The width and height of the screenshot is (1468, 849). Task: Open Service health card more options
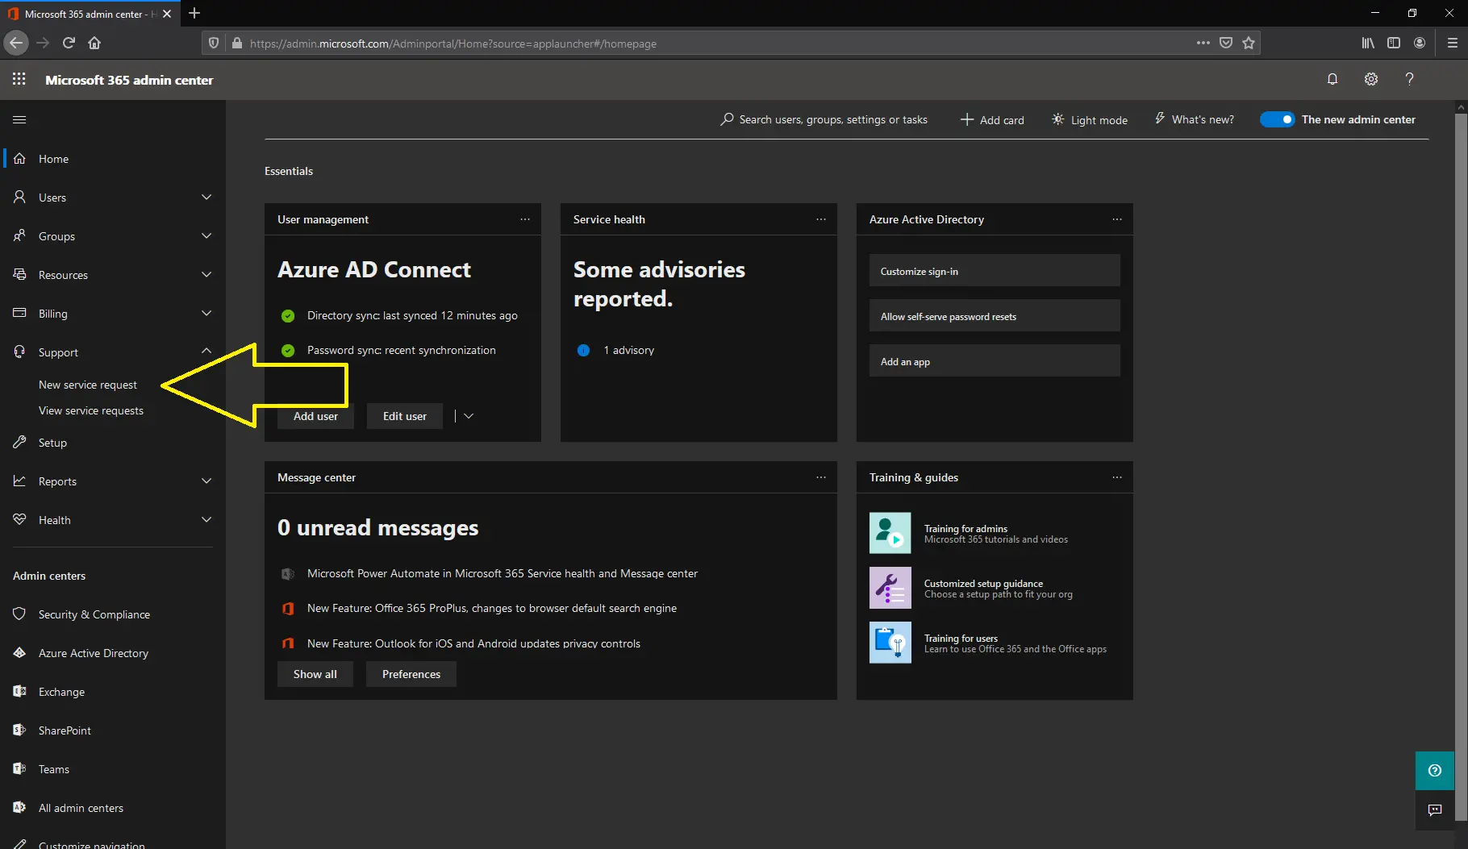tap(821, 219)
